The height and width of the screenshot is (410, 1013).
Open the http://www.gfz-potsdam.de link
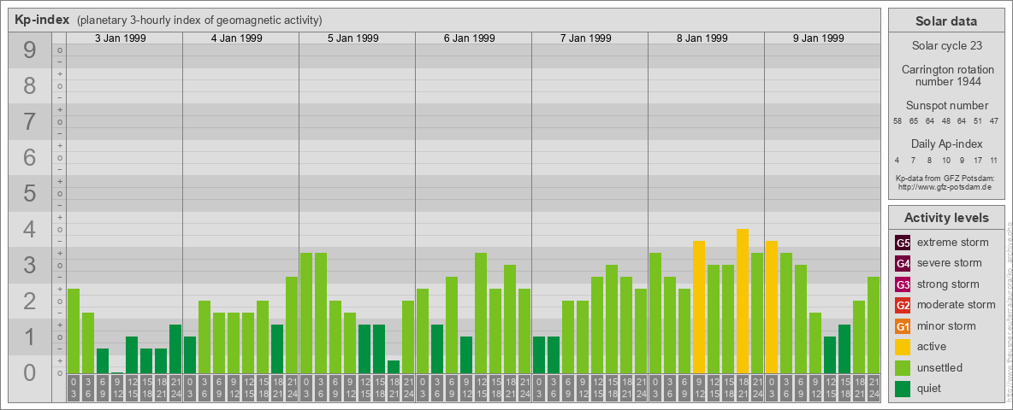(x=945, y=186)
